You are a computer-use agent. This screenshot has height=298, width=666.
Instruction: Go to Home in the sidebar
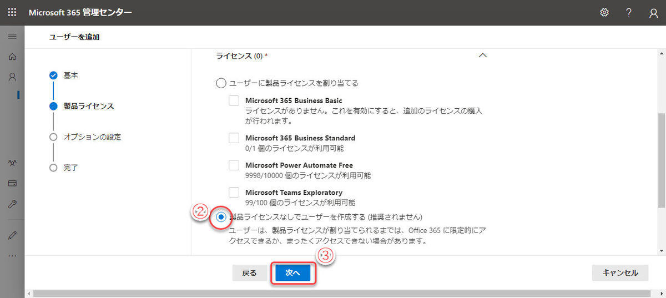tap(12, 57)
